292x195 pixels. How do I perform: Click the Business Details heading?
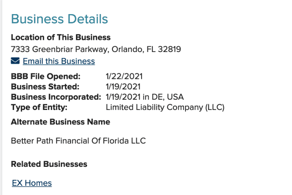tap(59, 19)
